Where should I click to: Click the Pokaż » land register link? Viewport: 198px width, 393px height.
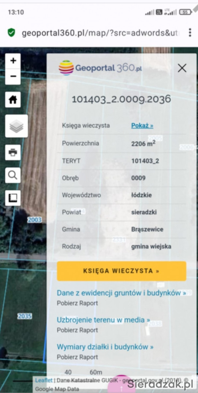pyautogui.click(x=142, y=125)
